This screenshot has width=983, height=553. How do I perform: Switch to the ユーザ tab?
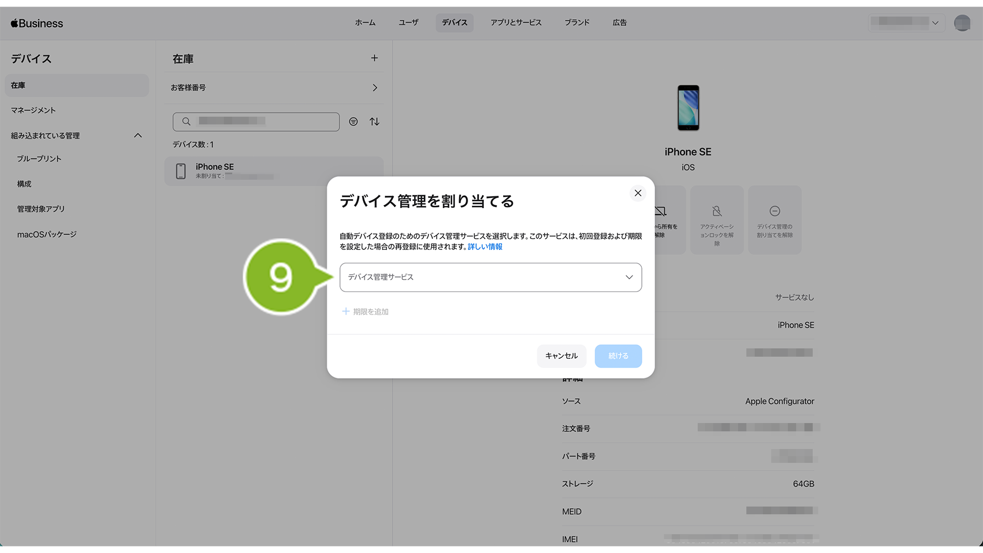(408, 23)
